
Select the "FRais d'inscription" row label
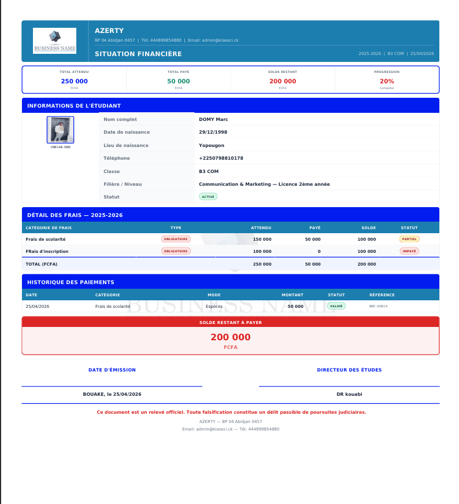click(47, 251)
